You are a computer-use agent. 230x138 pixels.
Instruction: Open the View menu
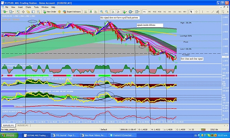coord(13,7)
